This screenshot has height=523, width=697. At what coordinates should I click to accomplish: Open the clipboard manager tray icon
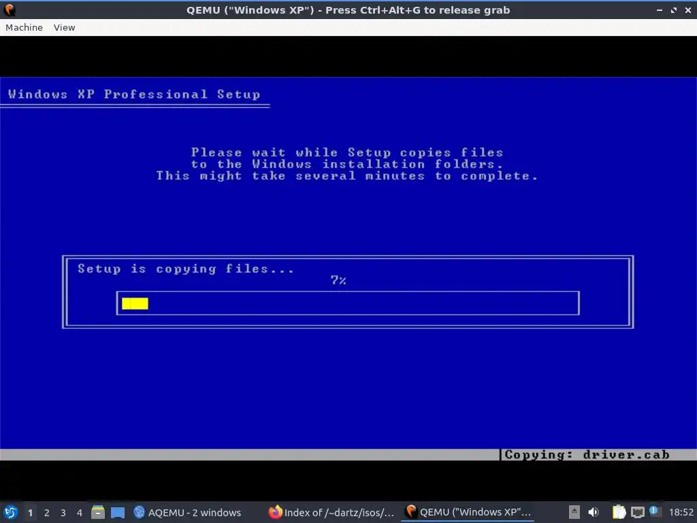[x=619, y=512]
